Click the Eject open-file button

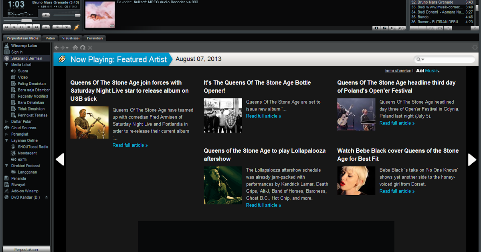point(46,27)
